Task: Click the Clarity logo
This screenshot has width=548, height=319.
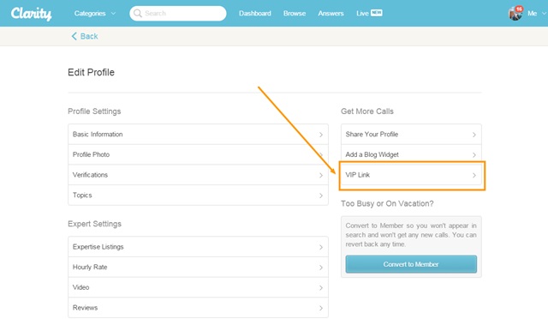Action: coord(31,14)
